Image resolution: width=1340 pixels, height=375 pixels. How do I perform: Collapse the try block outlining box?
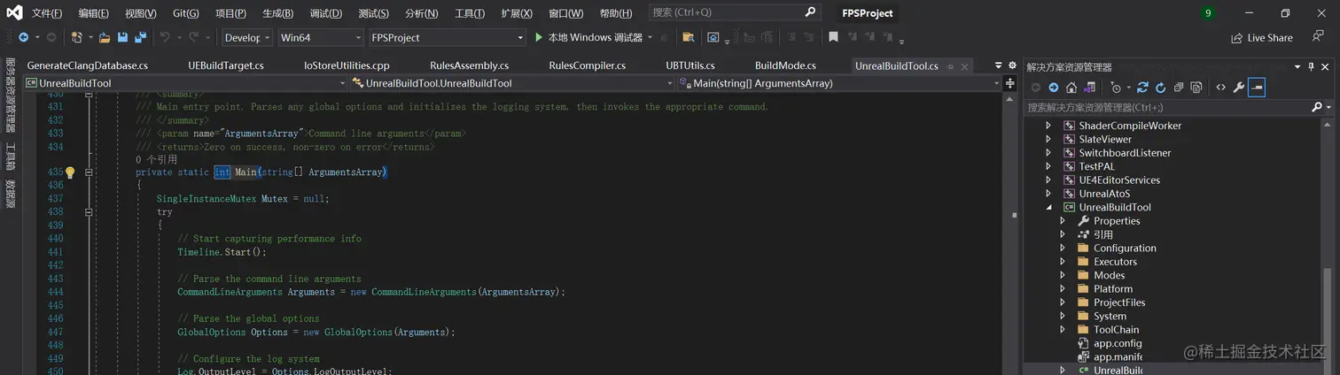coord(89,212)
